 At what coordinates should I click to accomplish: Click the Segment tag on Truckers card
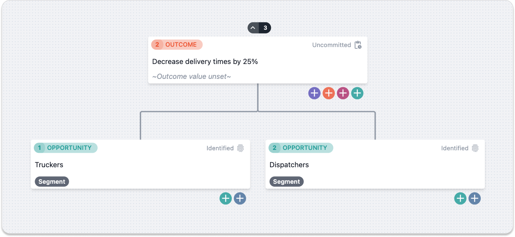(52, 182)
